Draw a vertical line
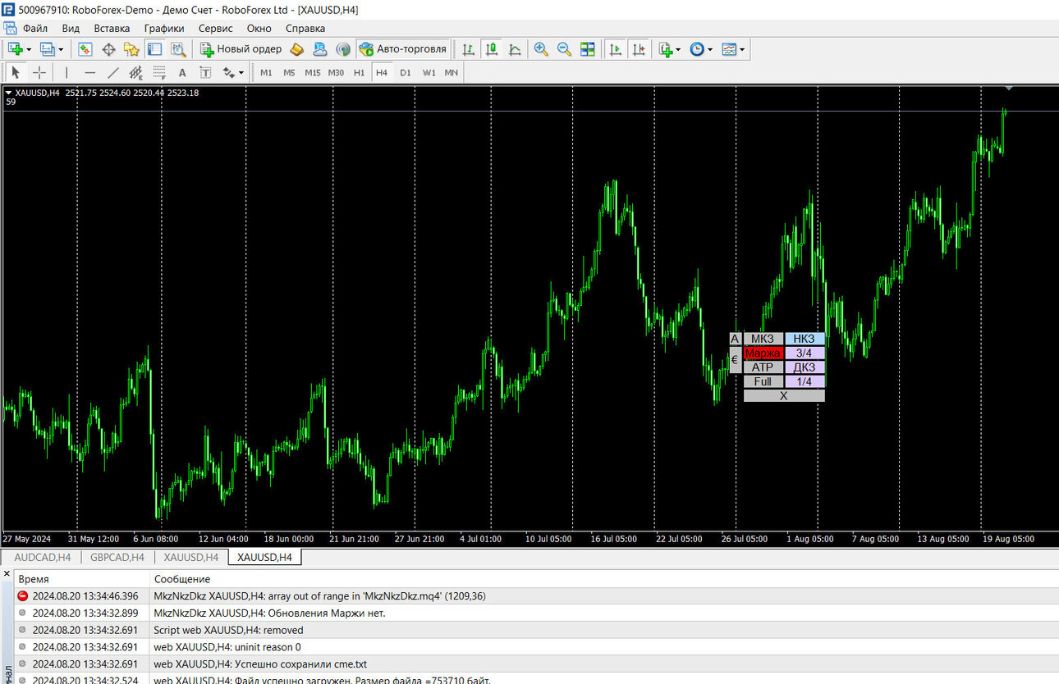Viewport: 1059px width, 684px height. [x=66, y=72]
